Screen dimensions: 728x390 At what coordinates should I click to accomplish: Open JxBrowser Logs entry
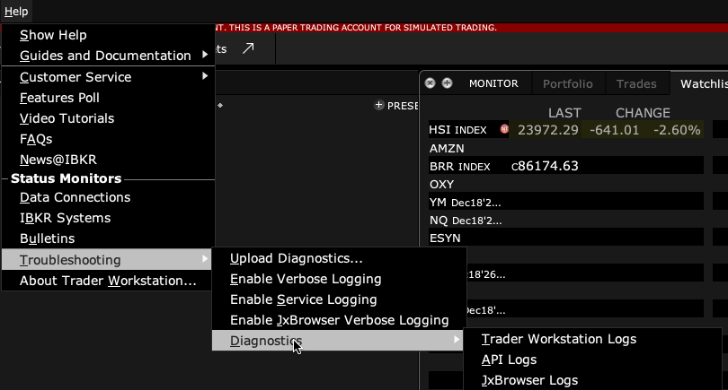(x=593, y=380)
